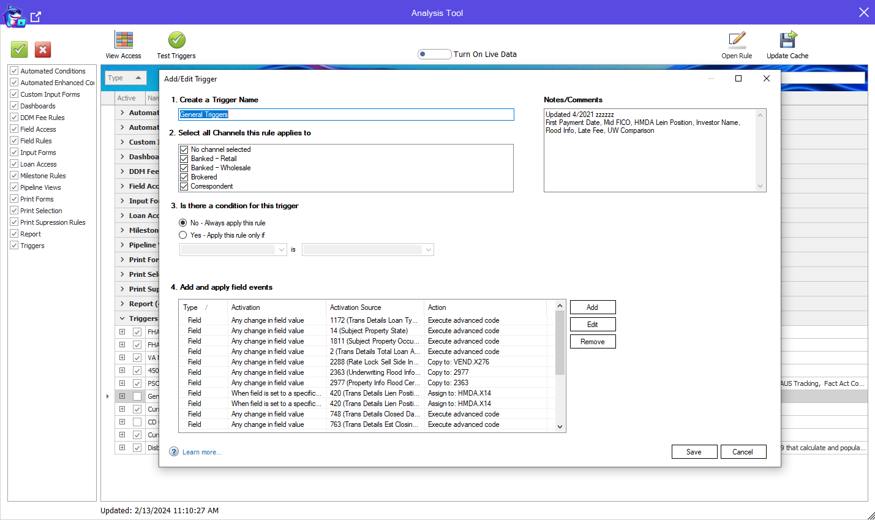This screenshot has height=520, width=875.
Task: Open Rule using the pencil icon
Action: click(x=737, y=40)
